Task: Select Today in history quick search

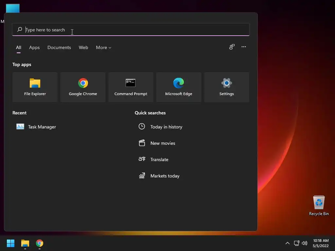Action: [x=166, y=127]
